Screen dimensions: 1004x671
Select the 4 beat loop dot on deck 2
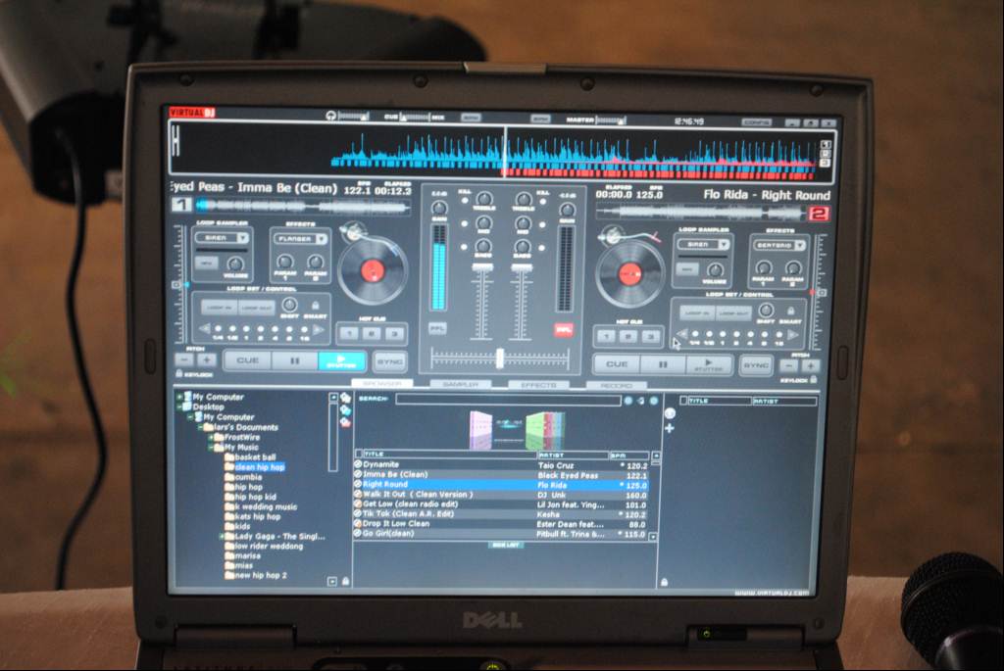[750, 334]
